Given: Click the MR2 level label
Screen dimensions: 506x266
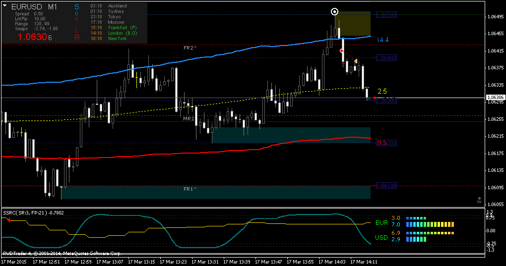Looking at the screenshot, I should 189,118.
